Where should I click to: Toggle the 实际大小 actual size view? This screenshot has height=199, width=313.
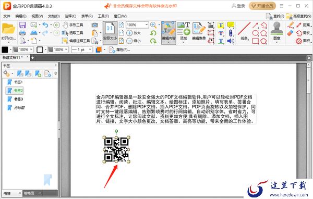[110, 33]
